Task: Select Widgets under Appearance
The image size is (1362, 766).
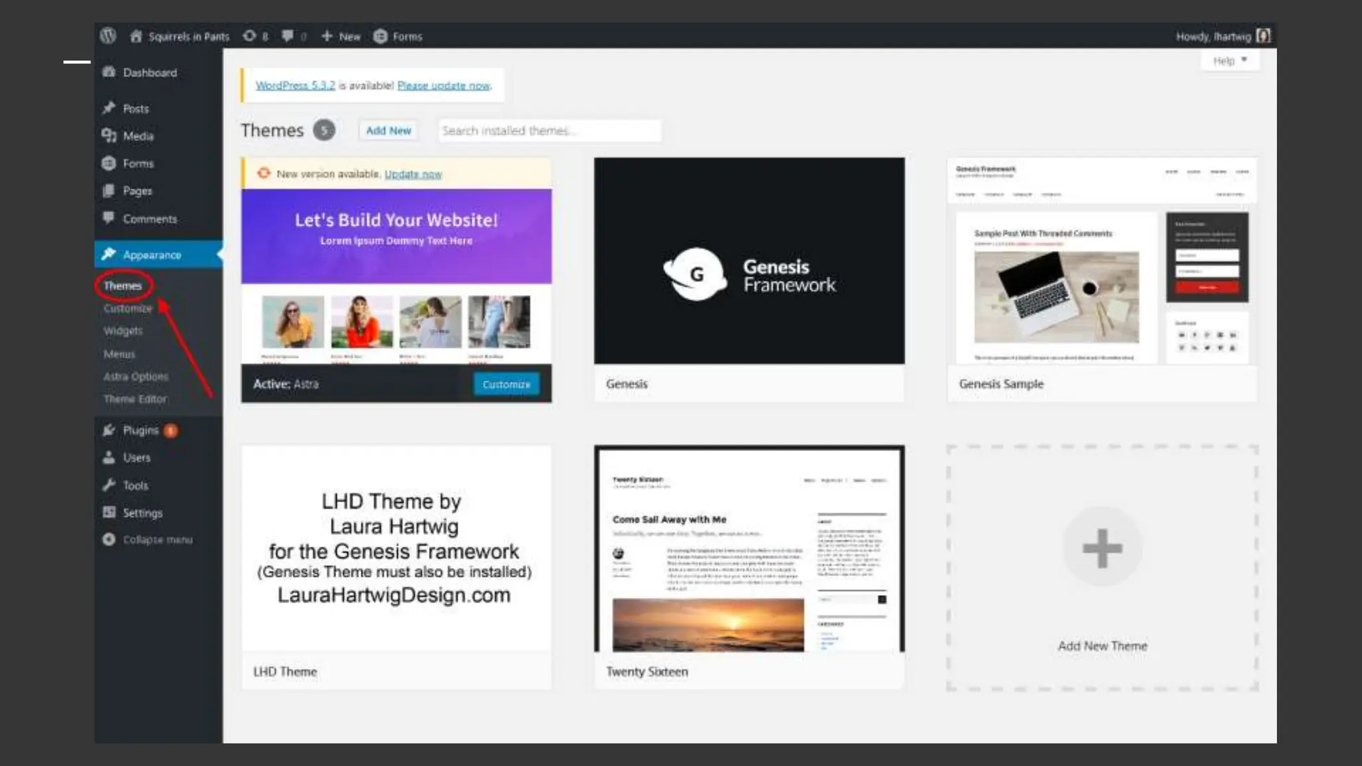Action: (123, 330)
